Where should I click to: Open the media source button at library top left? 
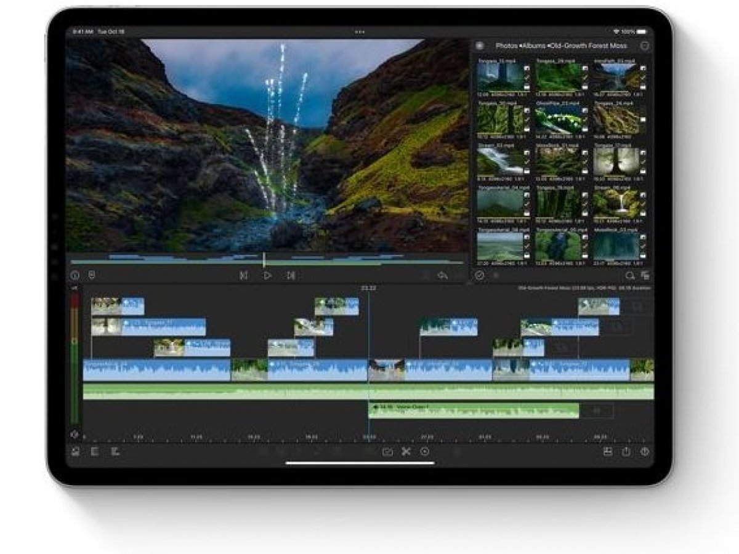pos(480,46)
